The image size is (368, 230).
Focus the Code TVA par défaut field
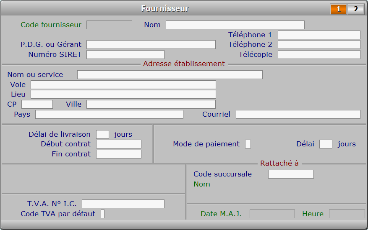pyautogui.click(x=102, y=214)
